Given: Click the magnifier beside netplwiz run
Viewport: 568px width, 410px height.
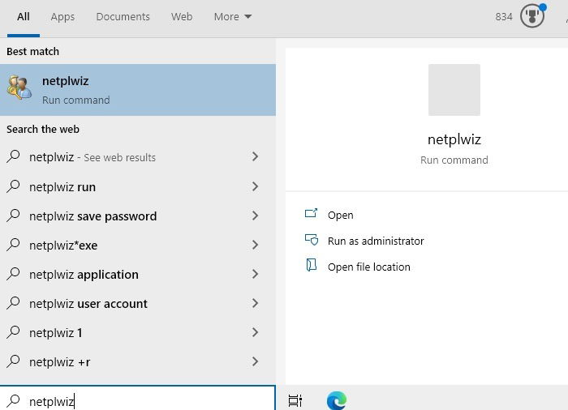Looking at the screenshot, I should (x=14, y=186).
